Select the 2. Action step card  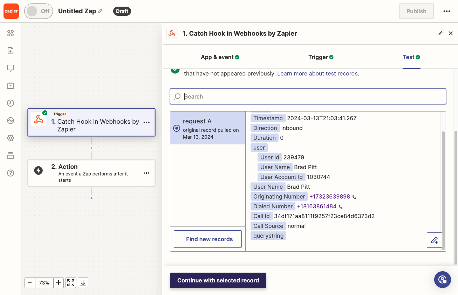click(91, 173)
